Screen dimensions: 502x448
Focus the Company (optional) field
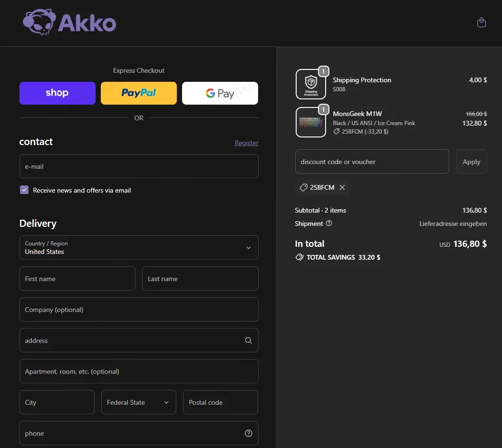(139, 309)
